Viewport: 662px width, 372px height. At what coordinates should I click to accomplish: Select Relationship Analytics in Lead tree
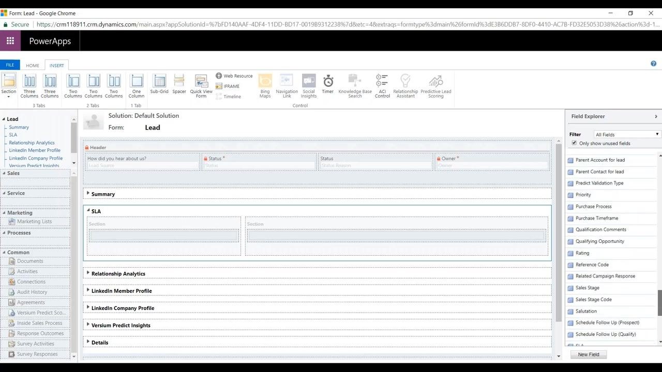tap(32, 143)
